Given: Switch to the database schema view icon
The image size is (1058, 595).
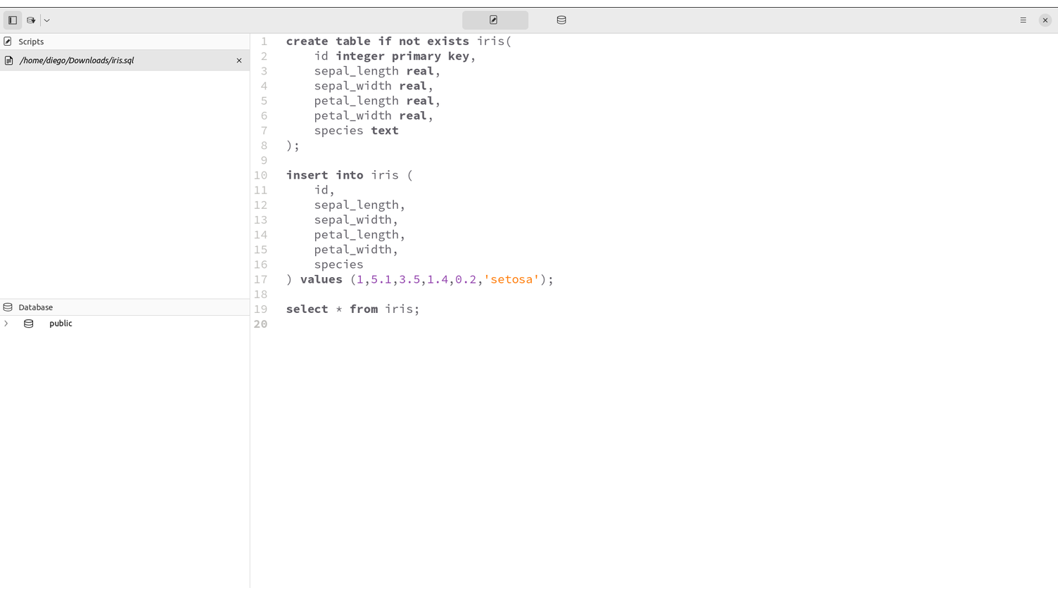Looking at the screenshot, I should [x=561, y=20].
